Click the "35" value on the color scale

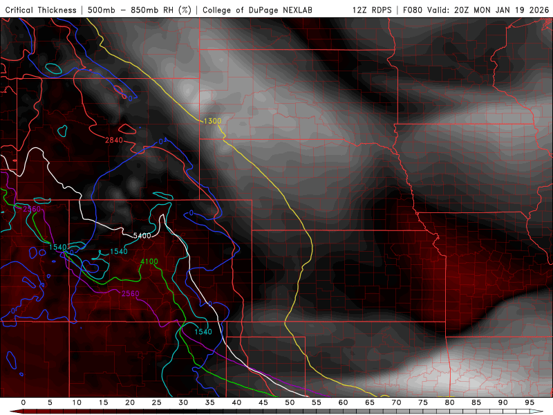point(210,403)
